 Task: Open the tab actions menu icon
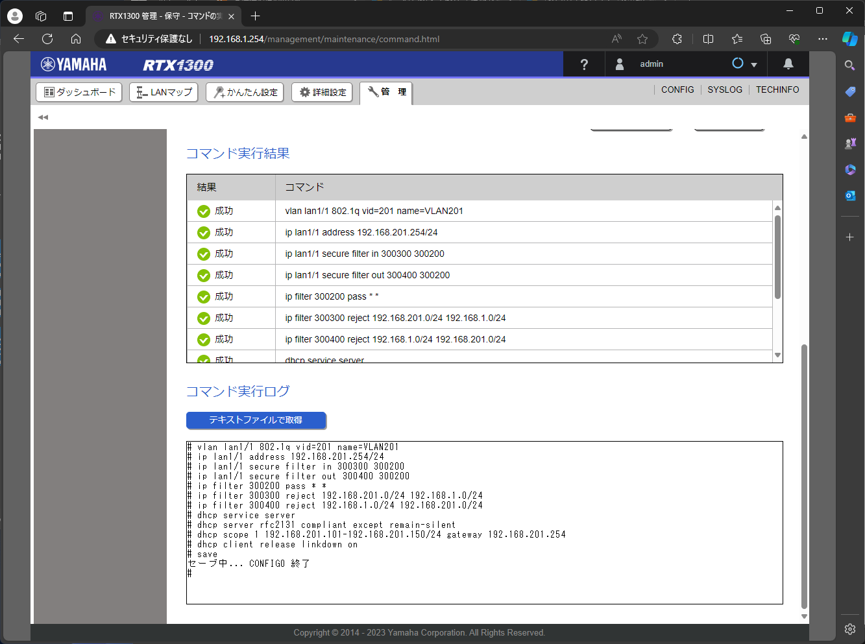[68, 16]
